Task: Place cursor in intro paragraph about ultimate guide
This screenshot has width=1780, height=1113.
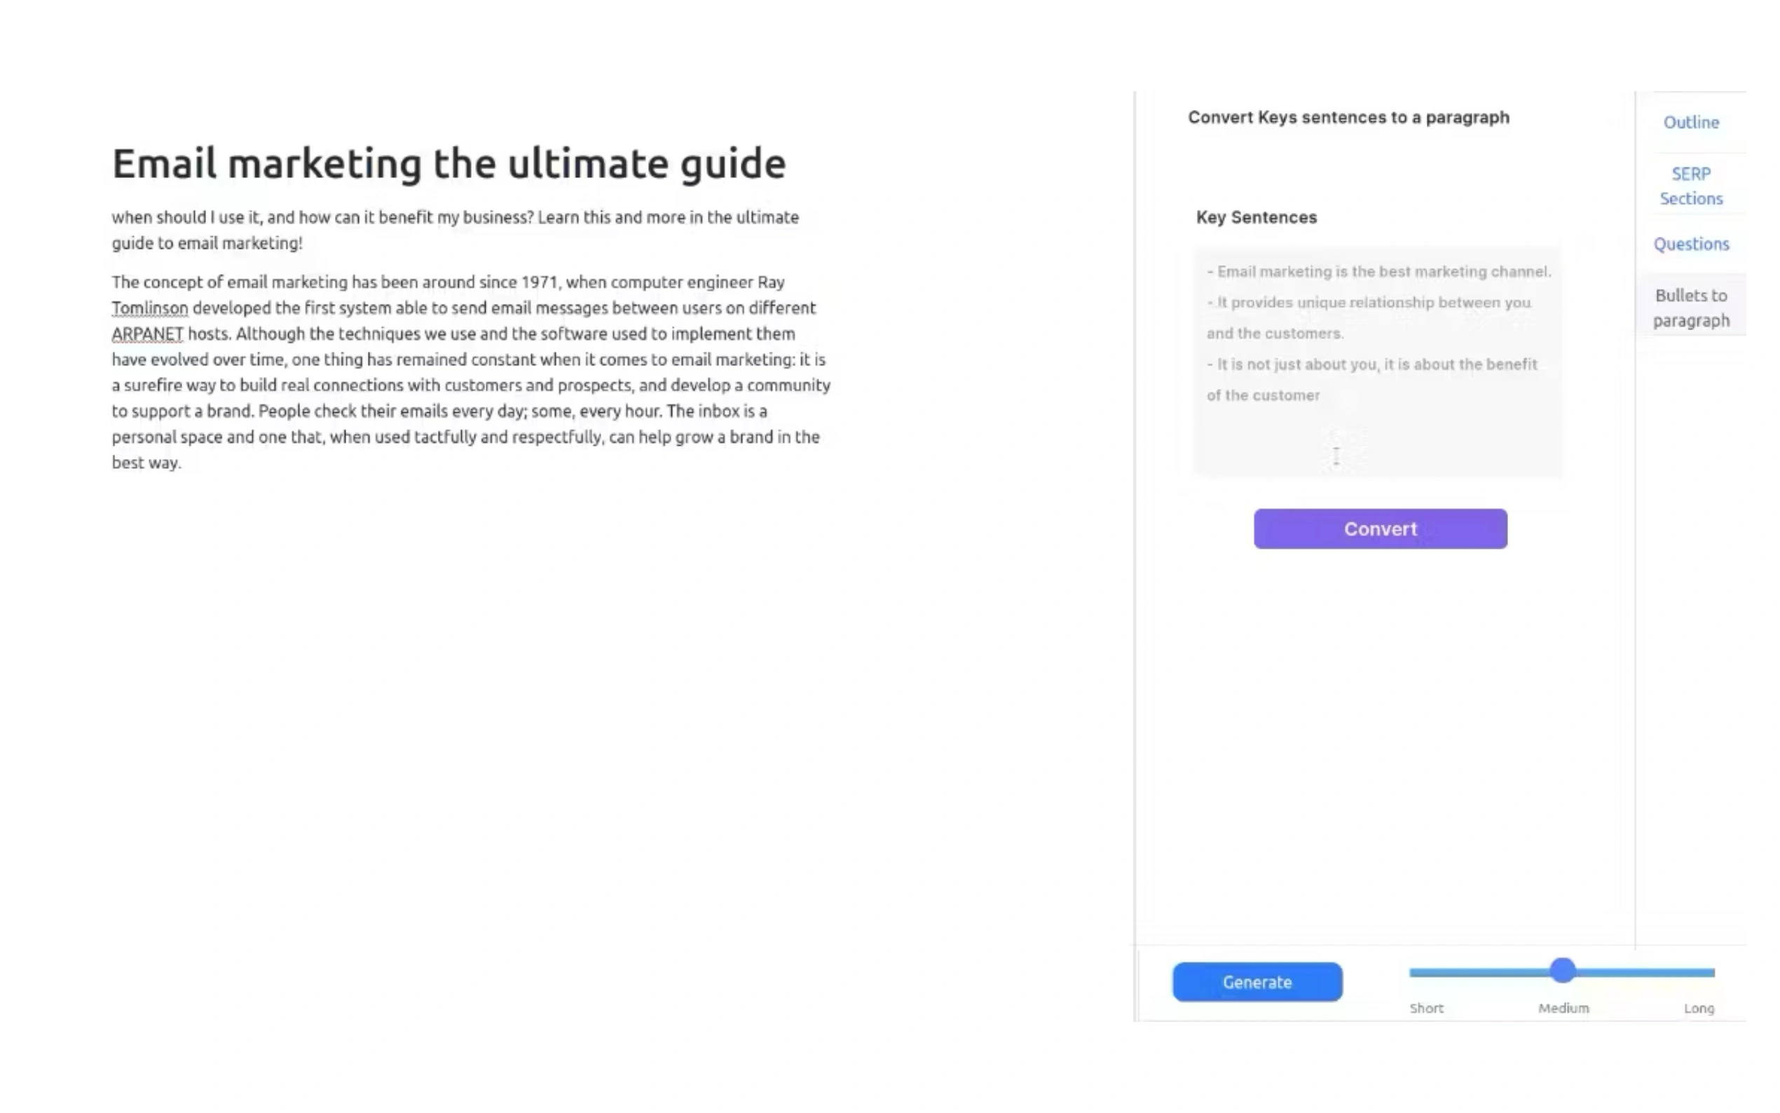Action: [x=455, y=230]
